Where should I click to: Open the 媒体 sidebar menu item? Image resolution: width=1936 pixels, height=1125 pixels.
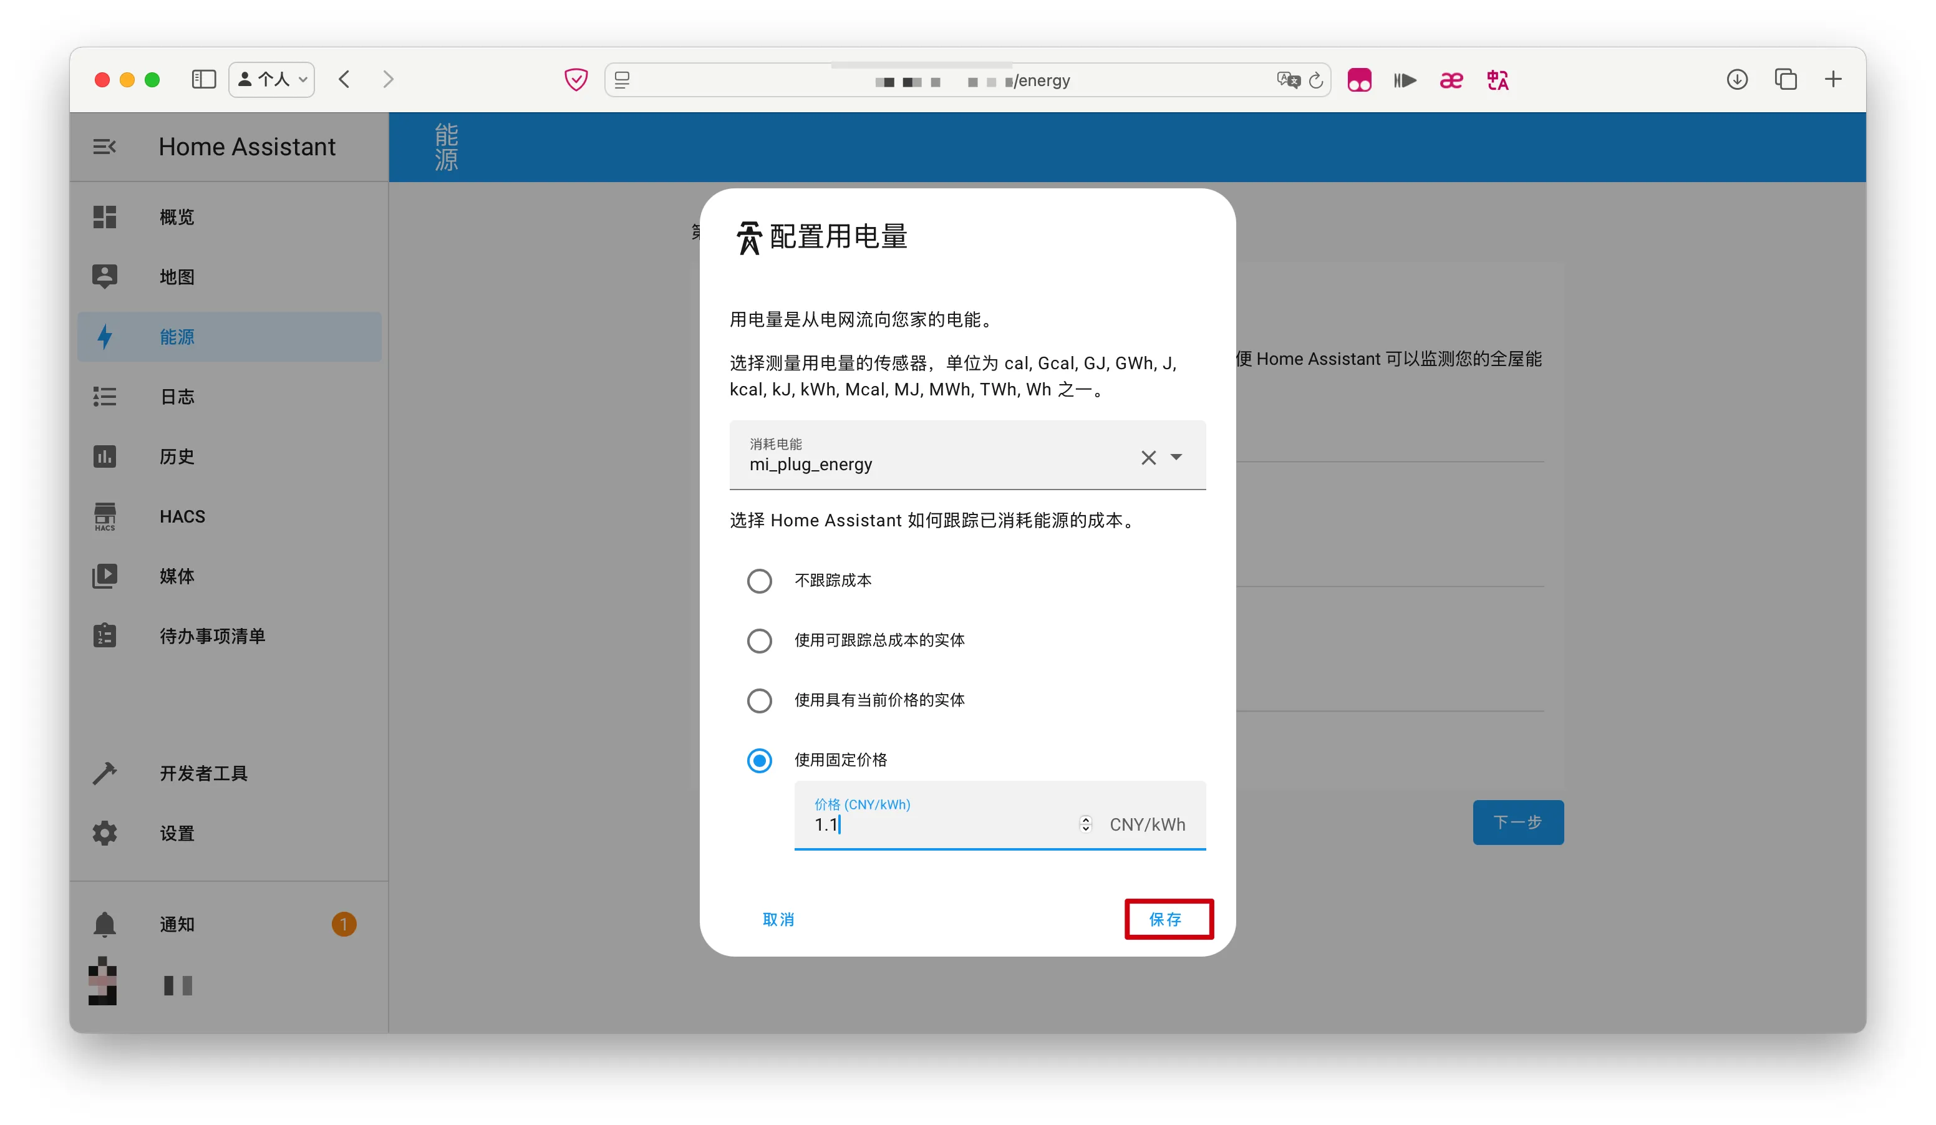pos(229,576)
